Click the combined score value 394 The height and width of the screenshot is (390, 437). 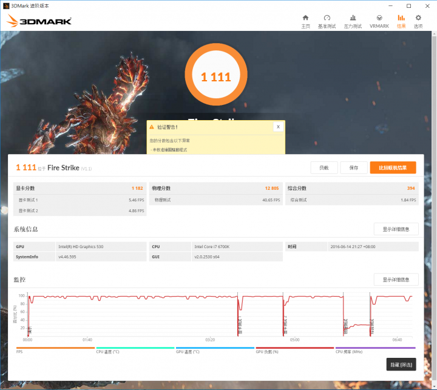coord(411,188)
